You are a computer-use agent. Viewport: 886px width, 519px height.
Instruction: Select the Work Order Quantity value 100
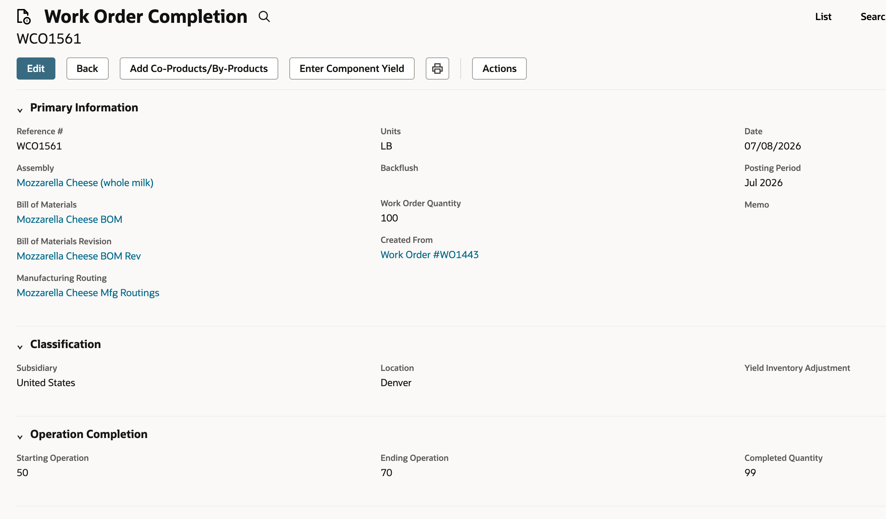click(x=389, y=218)
